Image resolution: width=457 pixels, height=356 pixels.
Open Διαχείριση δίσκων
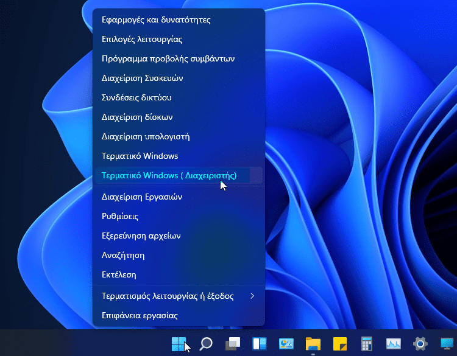click(x=179, y=117)
